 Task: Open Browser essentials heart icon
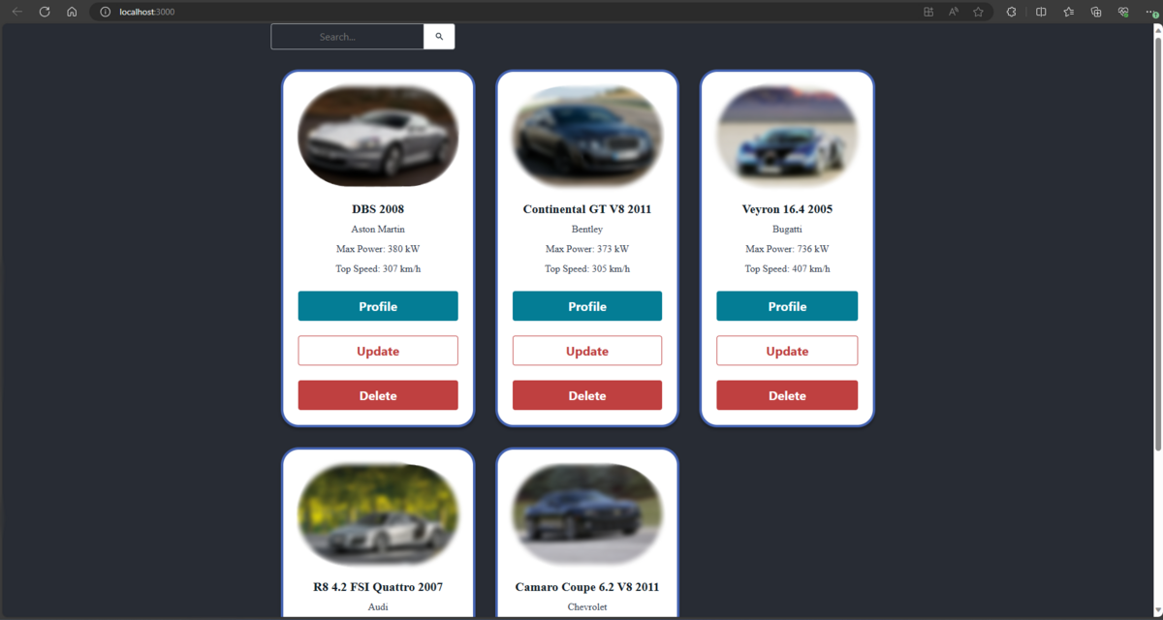coord(1123,12)
